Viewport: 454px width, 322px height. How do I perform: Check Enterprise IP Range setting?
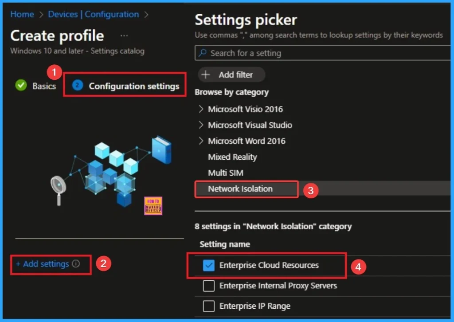208,306
